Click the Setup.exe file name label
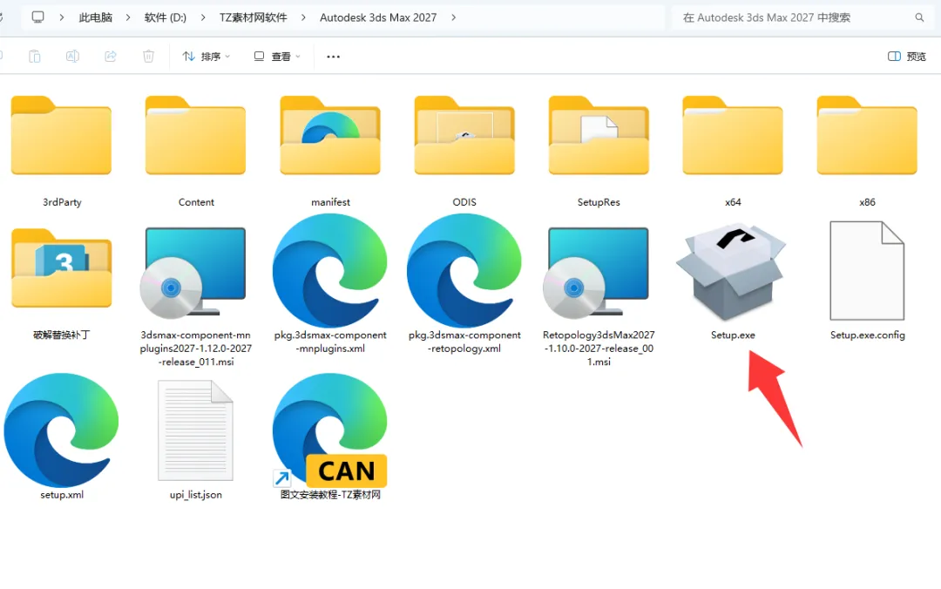This screenshot has width=941, height=589. coord(733,335)
